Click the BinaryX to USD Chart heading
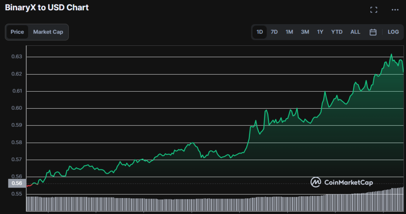The image size is (406, 214). point(47,8)
